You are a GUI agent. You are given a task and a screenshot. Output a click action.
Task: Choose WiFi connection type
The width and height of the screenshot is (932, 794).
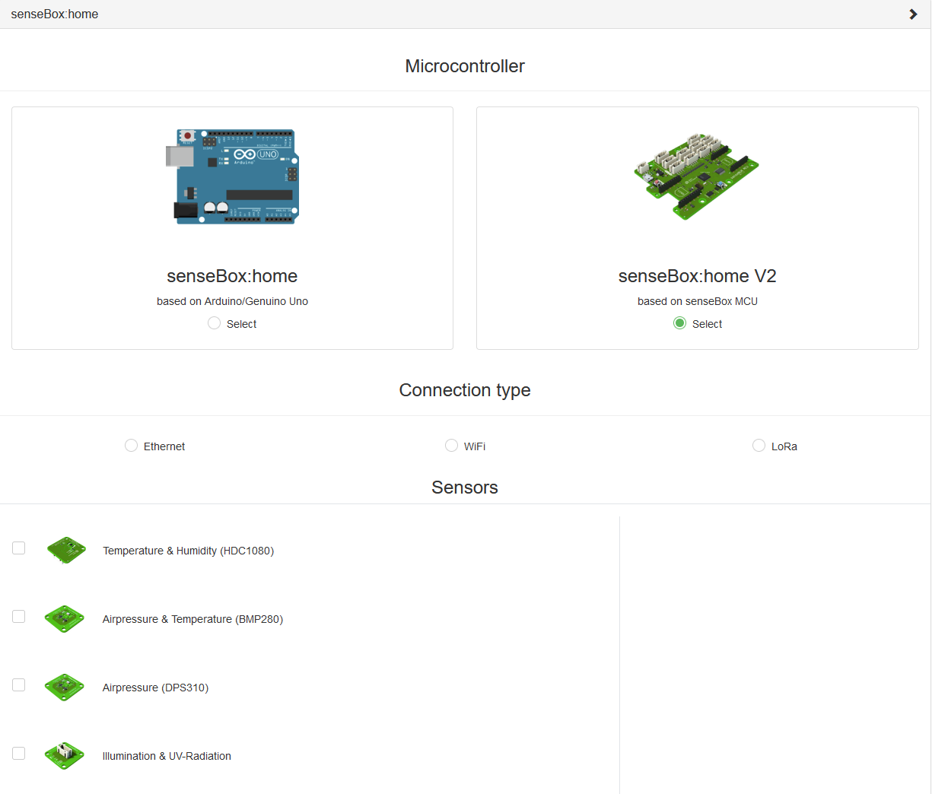click(452, 446)
